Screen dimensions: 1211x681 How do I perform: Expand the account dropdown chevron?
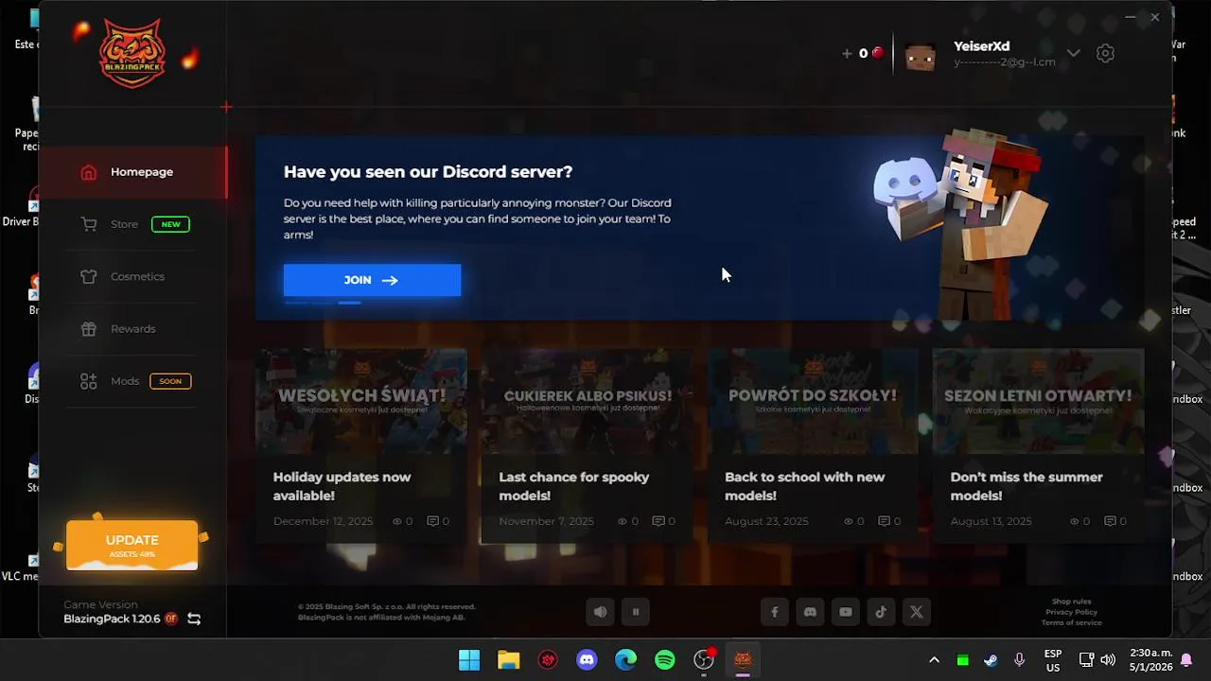(1073, 53)
